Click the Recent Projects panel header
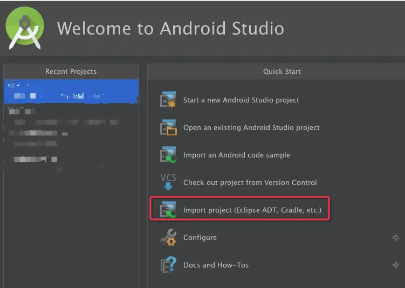Image resolution: width=405 pixels, height=288 pixels. (x=71, y=72)
